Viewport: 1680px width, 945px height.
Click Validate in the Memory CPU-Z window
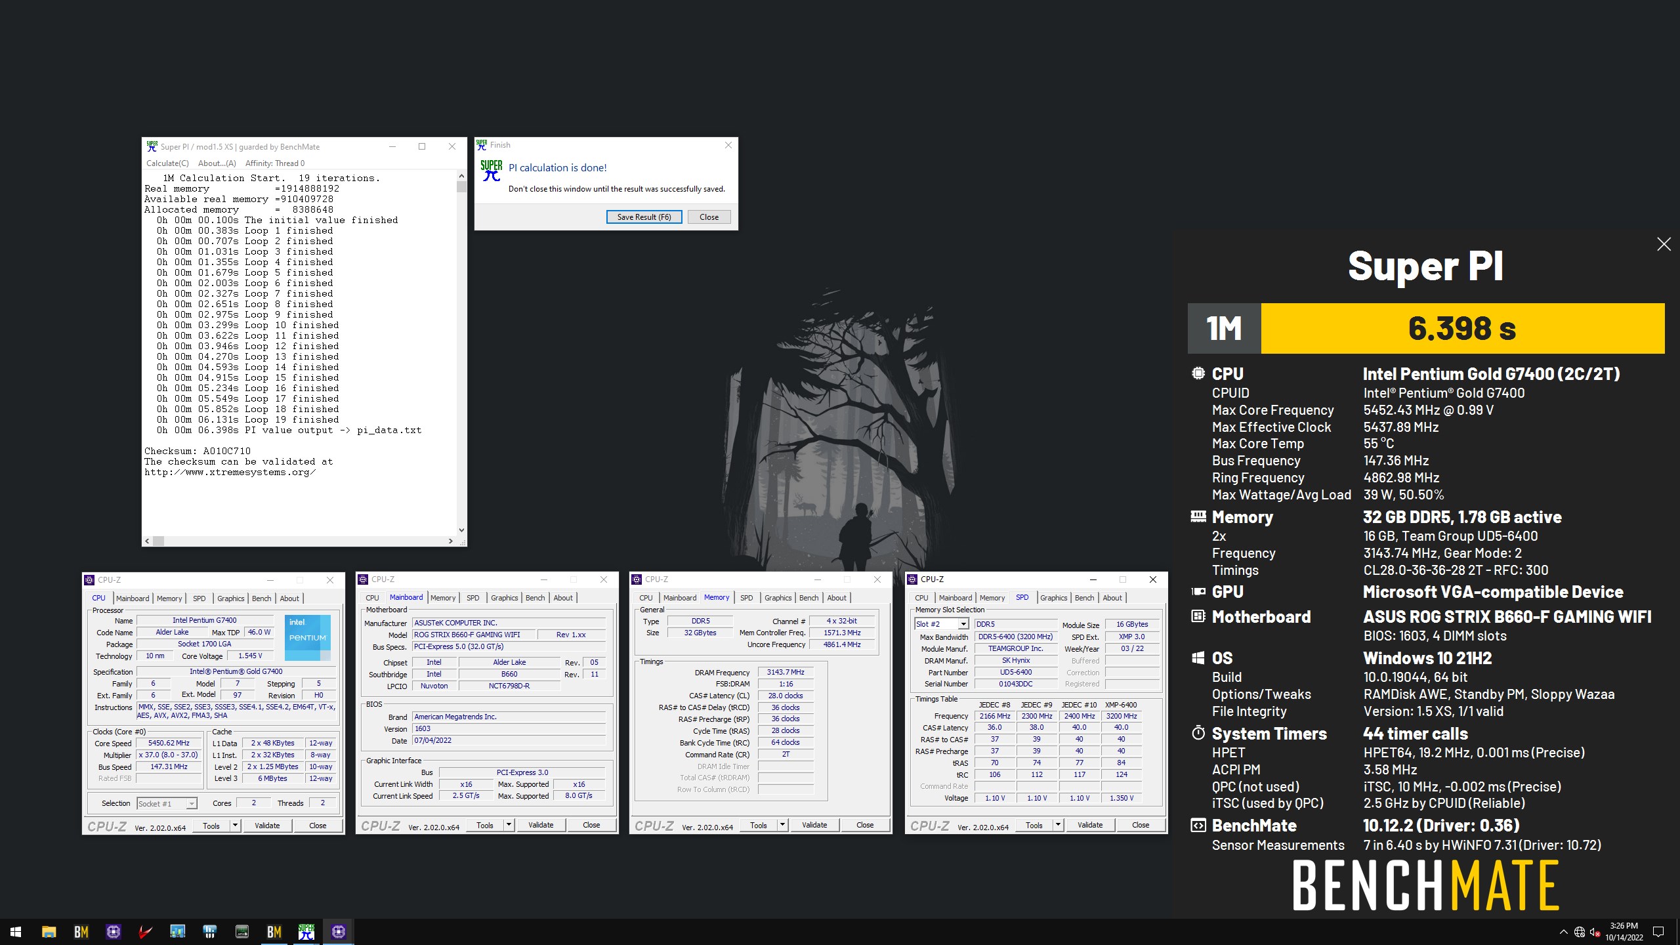814,825
